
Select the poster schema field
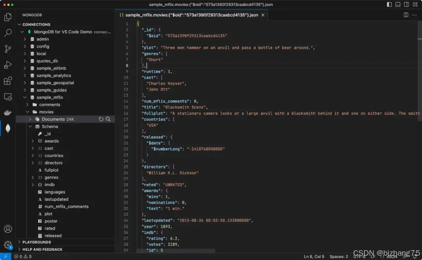pyautogui.click(x=51, y=221)
